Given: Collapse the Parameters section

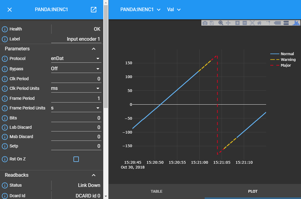Looking at the screenshot, I should coord(94,49).
